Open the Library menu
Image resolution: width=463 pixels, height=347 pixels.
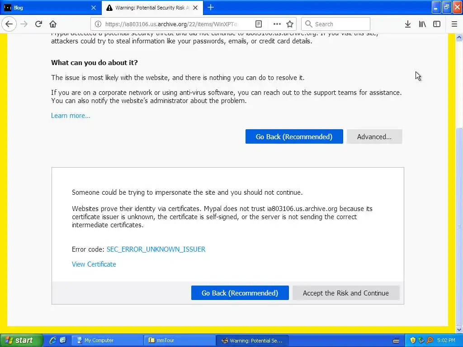coord(422,24)
